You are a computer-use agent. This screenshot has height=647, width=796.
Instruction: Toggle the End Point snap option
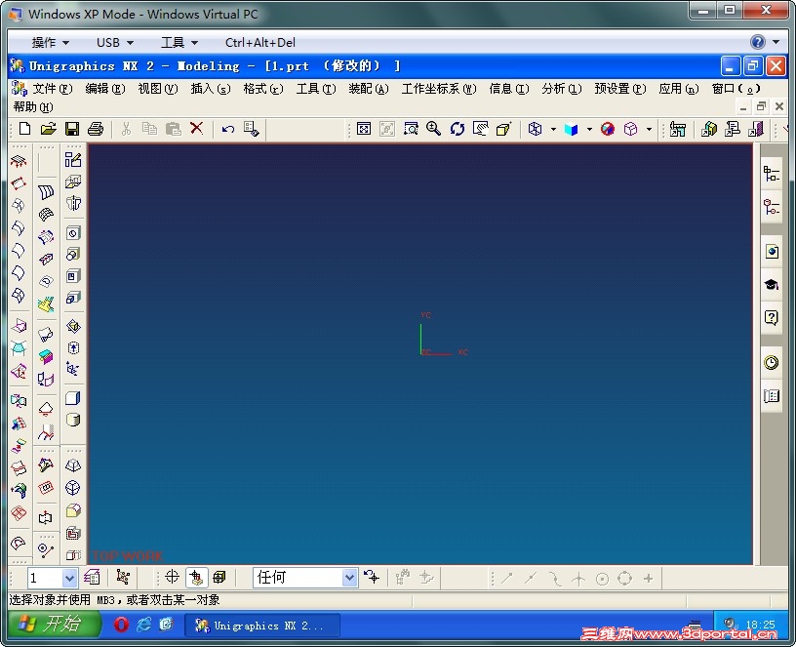pyautogui.click(x=506, y=578)
